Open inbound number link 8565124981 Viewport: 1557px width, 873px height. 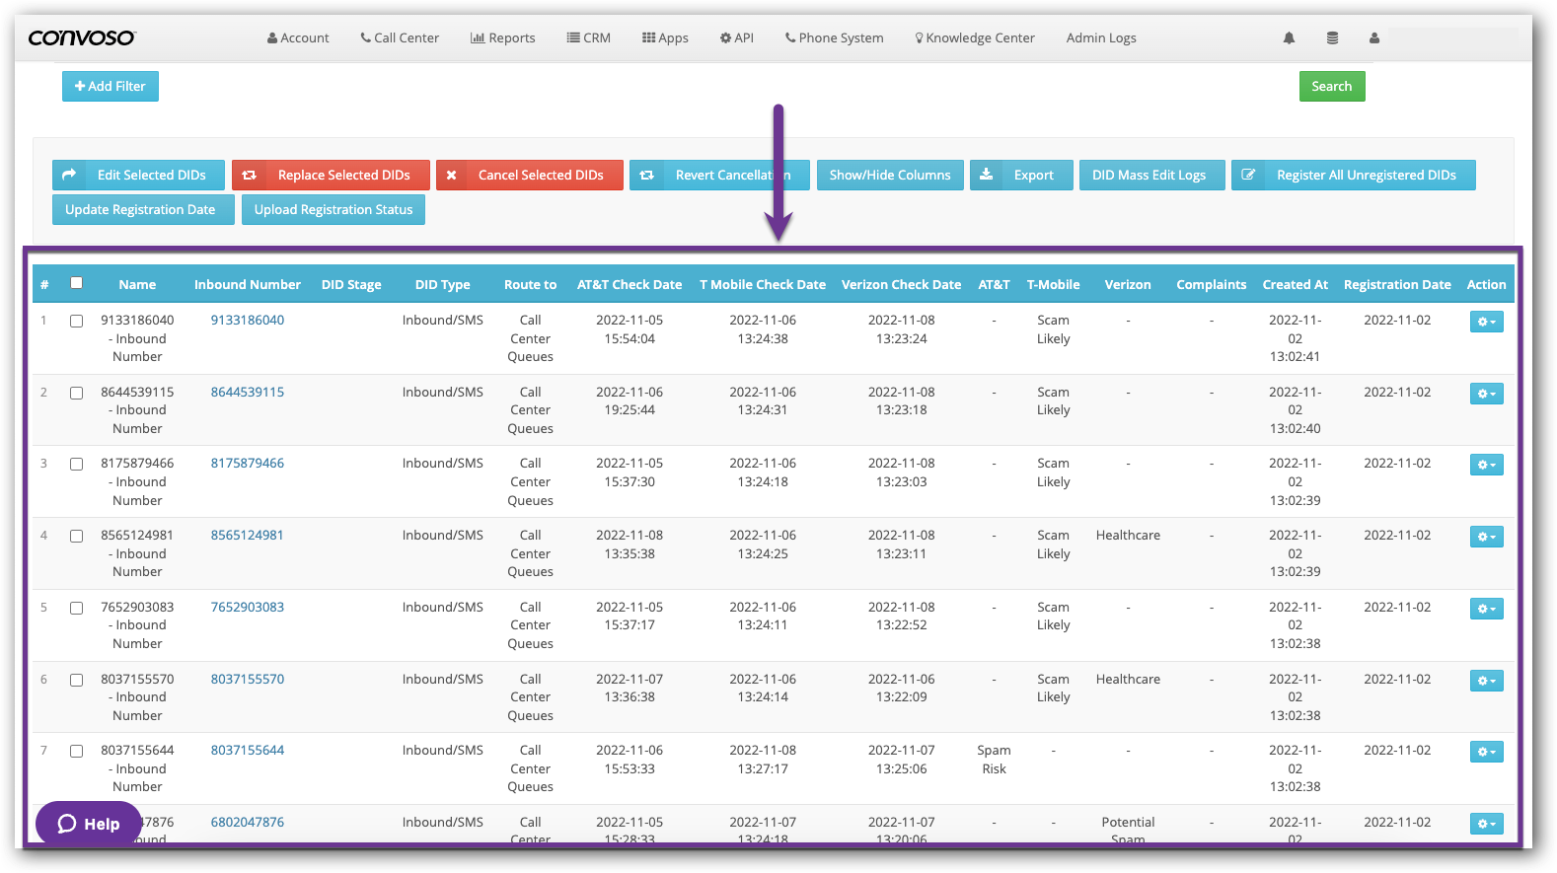click(x=248, y=535)
